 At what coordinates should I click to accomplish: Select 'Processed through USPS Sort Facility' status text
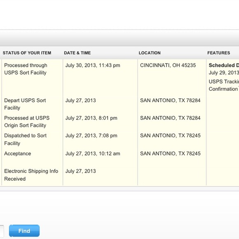click(26, 69)
